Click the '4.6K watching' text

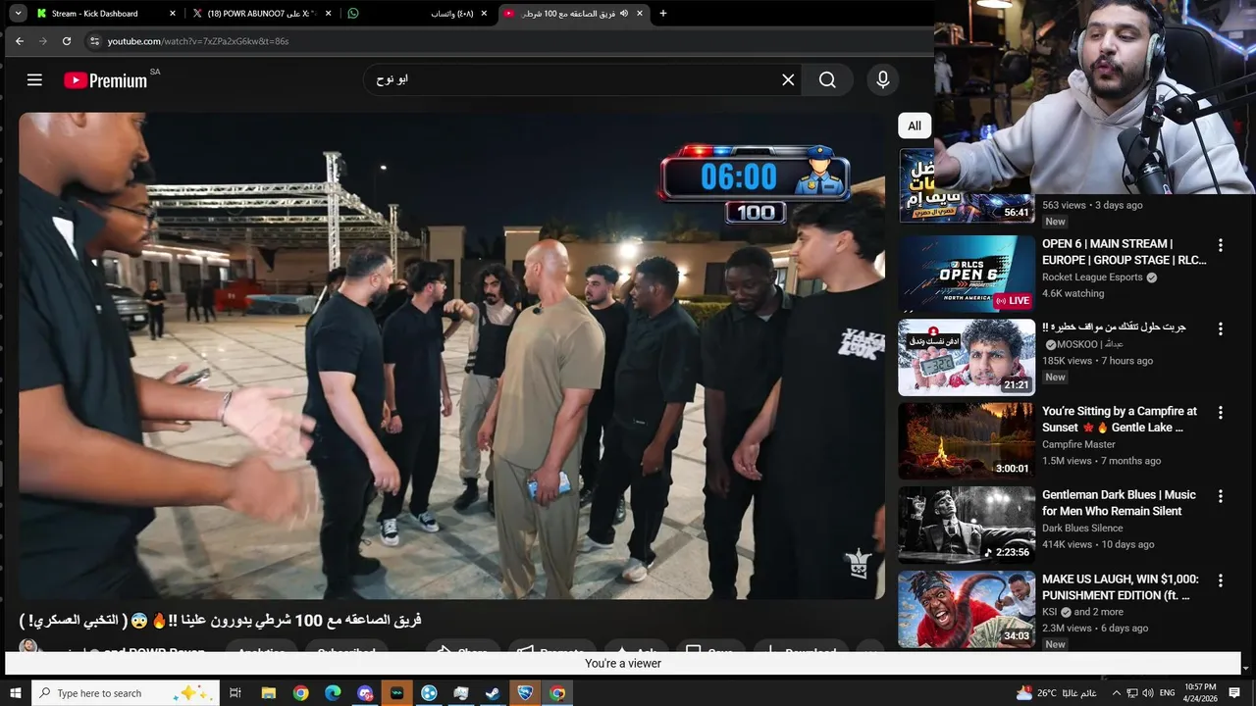(x=1073, y=294)
